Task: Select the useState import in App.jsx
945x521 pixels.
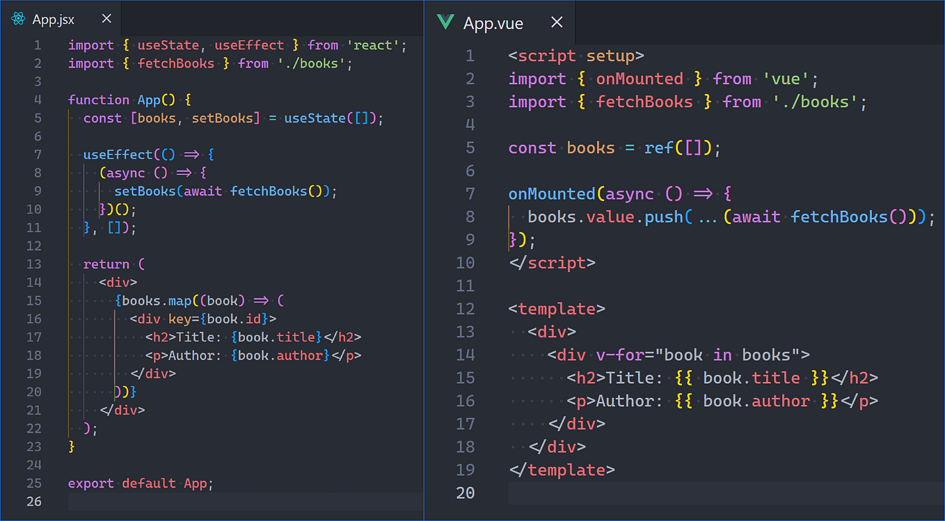Action: (x=168, y=45)
